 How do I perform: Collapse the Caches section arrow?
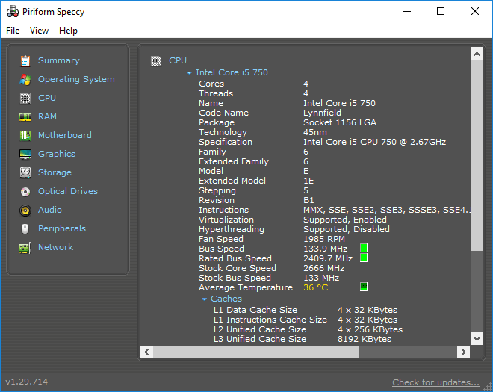coord(204,299)
